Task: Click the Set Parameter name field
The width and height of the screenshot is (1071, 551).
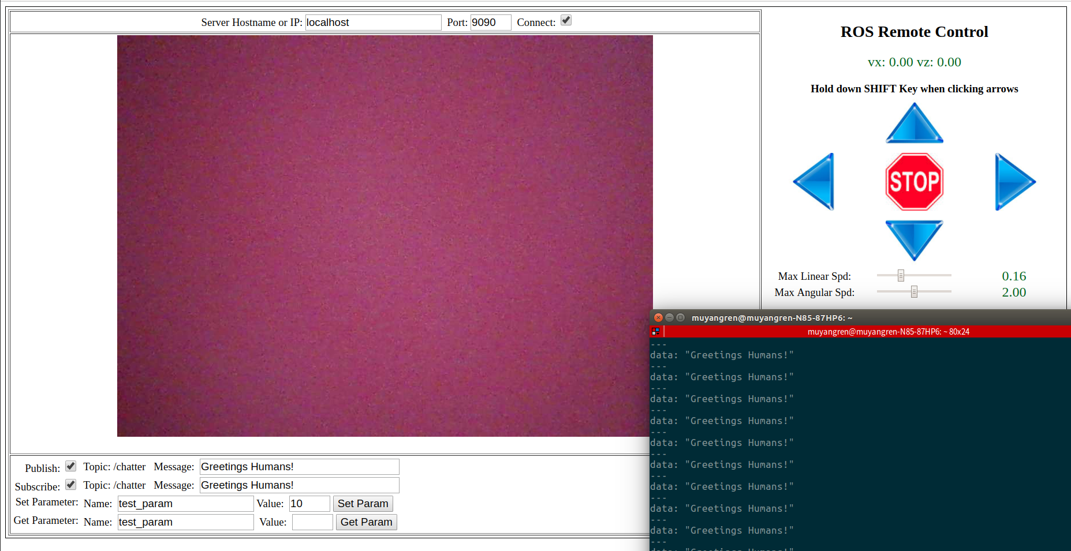Action: pyautogui.click(x=185, y=503)
